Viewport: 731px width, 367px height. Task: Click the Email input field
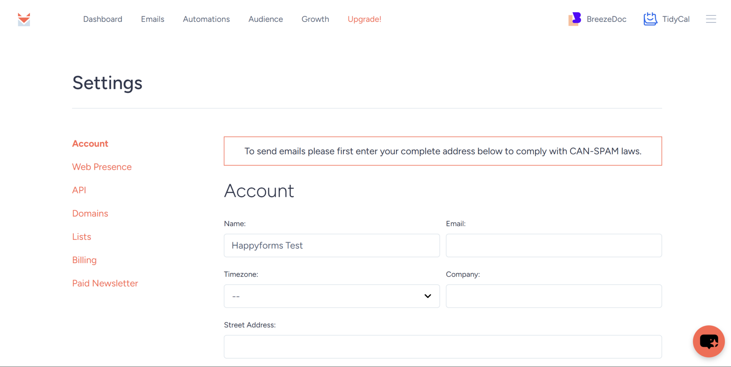click(x=554, y=246)
